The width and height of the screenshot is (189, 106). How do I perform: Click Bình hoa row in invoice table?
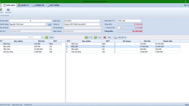[x=123, y=44]
